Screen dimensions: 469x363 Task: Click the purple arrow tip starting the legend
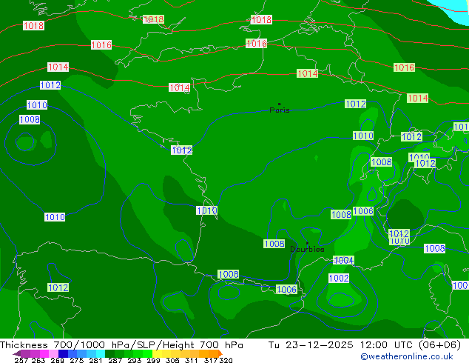click(16, 353)
